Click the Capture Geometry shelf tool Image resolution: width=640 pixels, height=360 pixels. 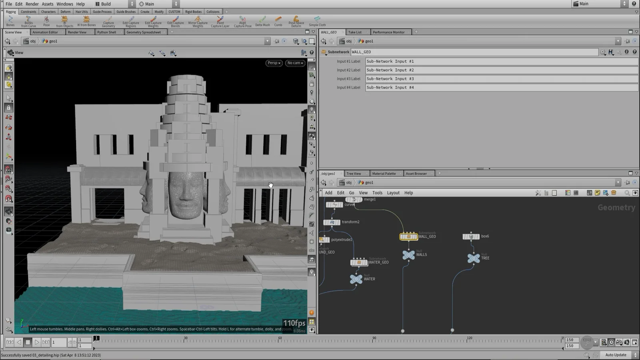(x=108, y=21)
